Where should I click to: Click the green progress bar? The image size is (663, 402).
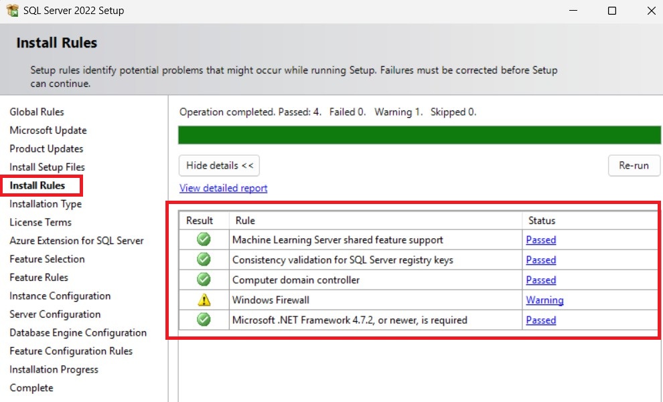click(419, 134)
